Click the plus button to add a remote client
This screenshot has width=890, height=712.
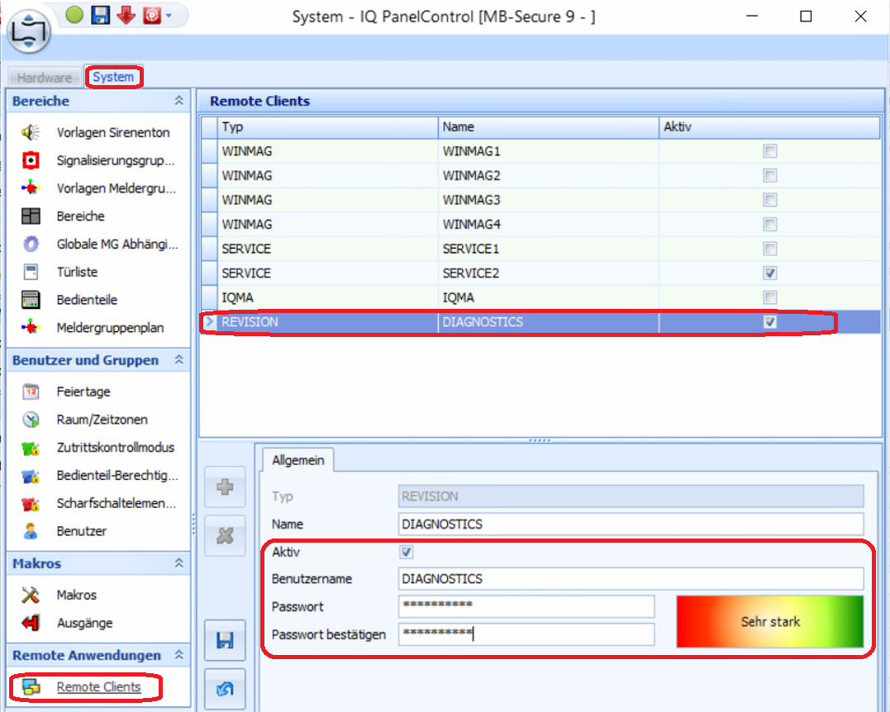click(225, 487)
